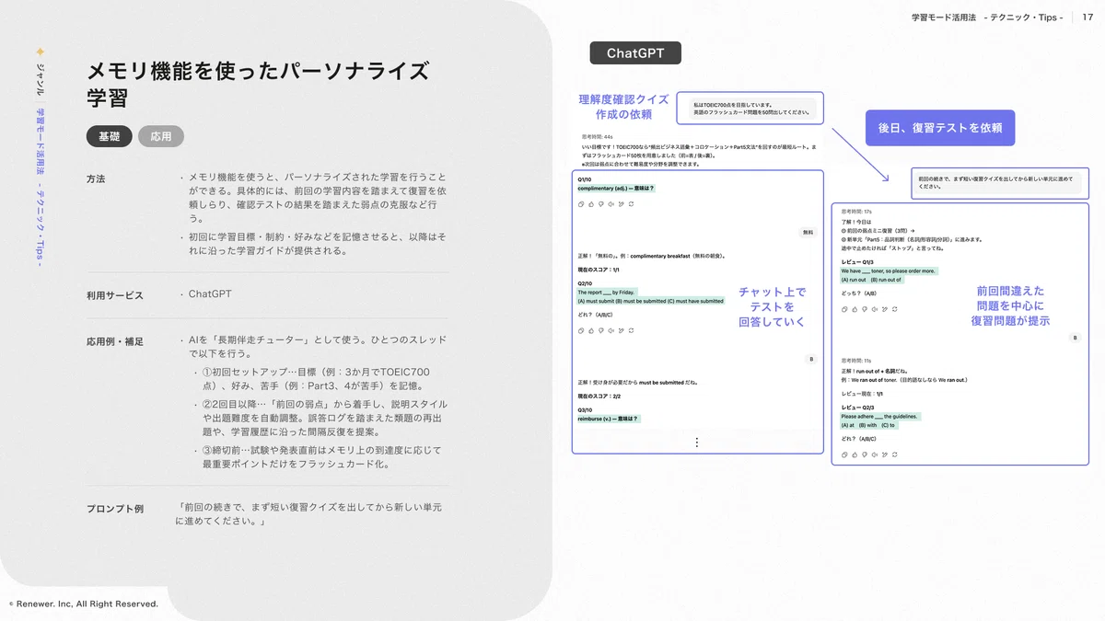Click 'Please adhere ___ the guidelines.' sentence

(x=879, y=416)
